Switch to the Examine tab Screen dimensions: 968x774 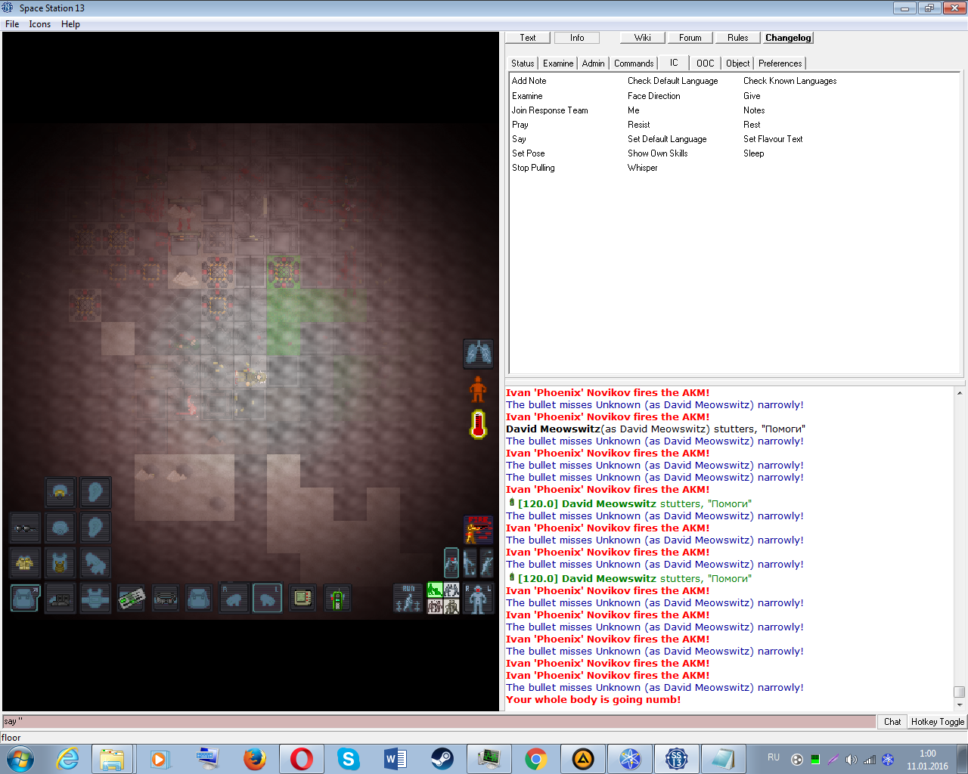(x=558, y=63)
